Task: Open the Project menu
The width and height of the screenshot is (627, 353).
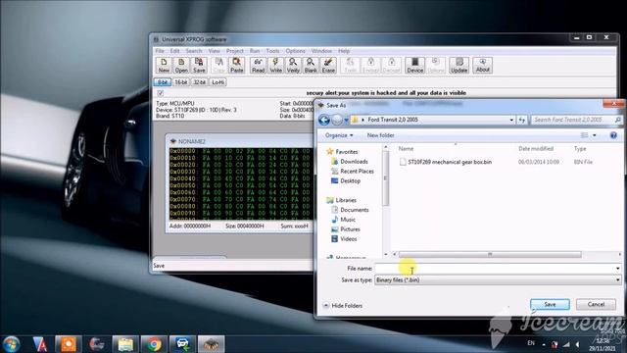Action: point(235,51)
